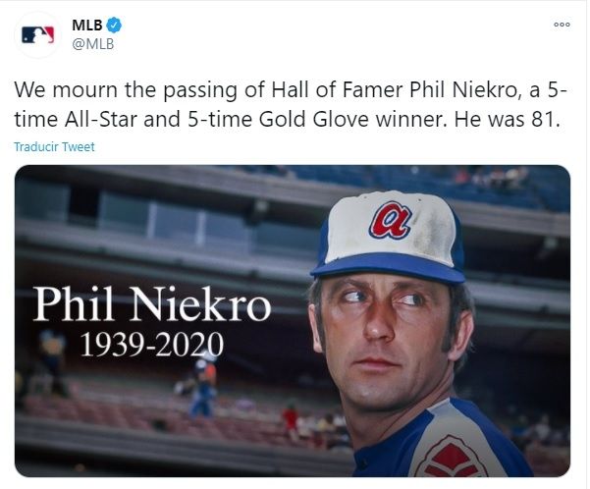Open the Phil Niekro tribute photo
Viewport: 590px width, 489px height.
[x=292, y=320]
